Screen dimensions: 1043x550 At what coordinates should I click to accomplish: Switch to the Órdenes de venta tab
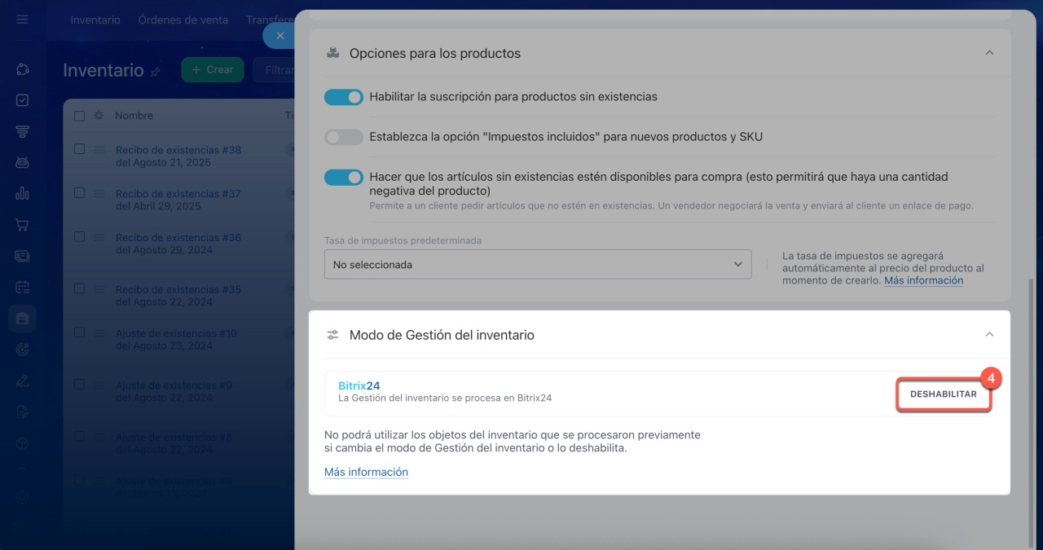click(x=183, y=20)
